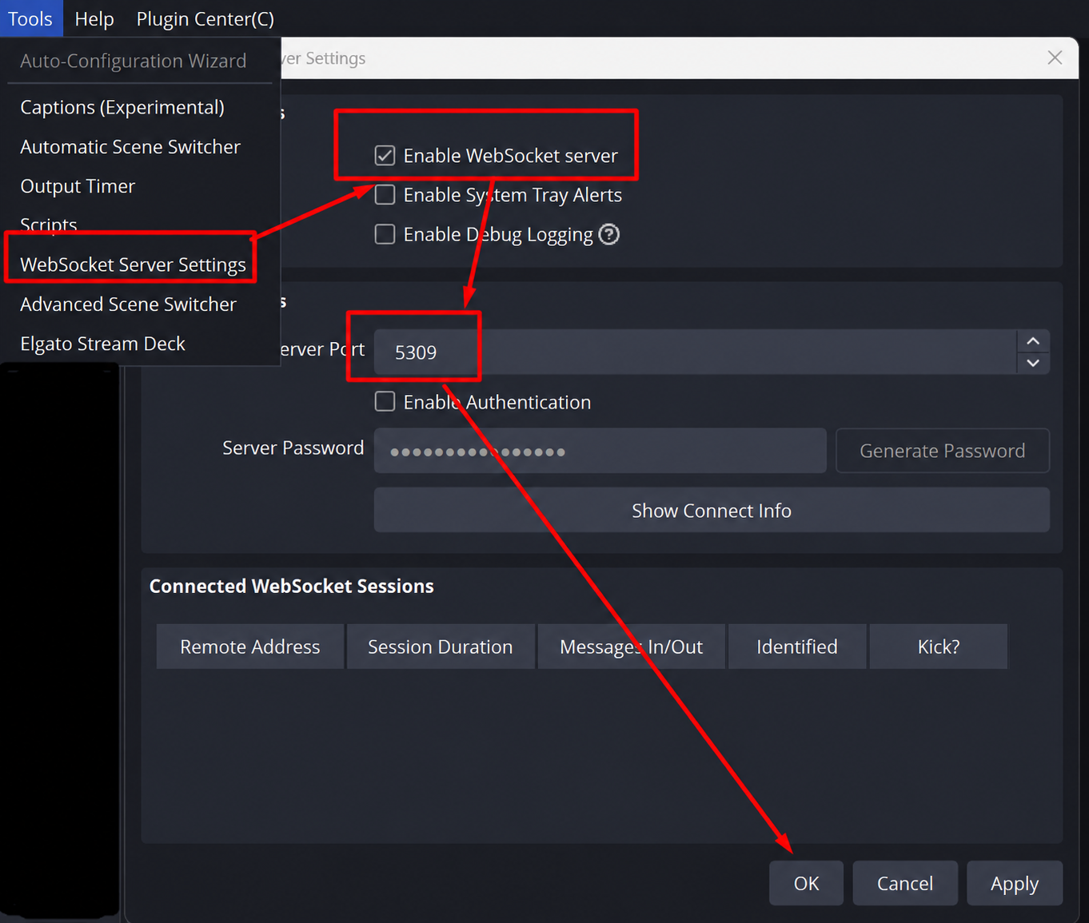Click the Session Duration column header
The height and width of the screenshot is (923, 1089).
click(x=441, y=646)
